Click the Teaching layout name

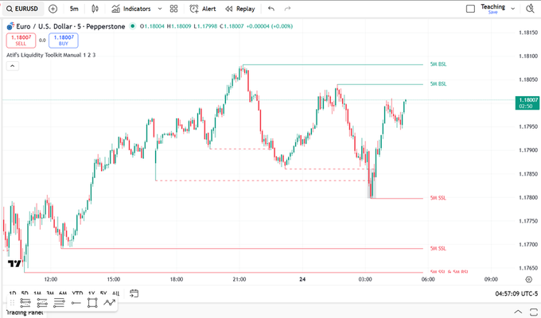click(492, 9)
